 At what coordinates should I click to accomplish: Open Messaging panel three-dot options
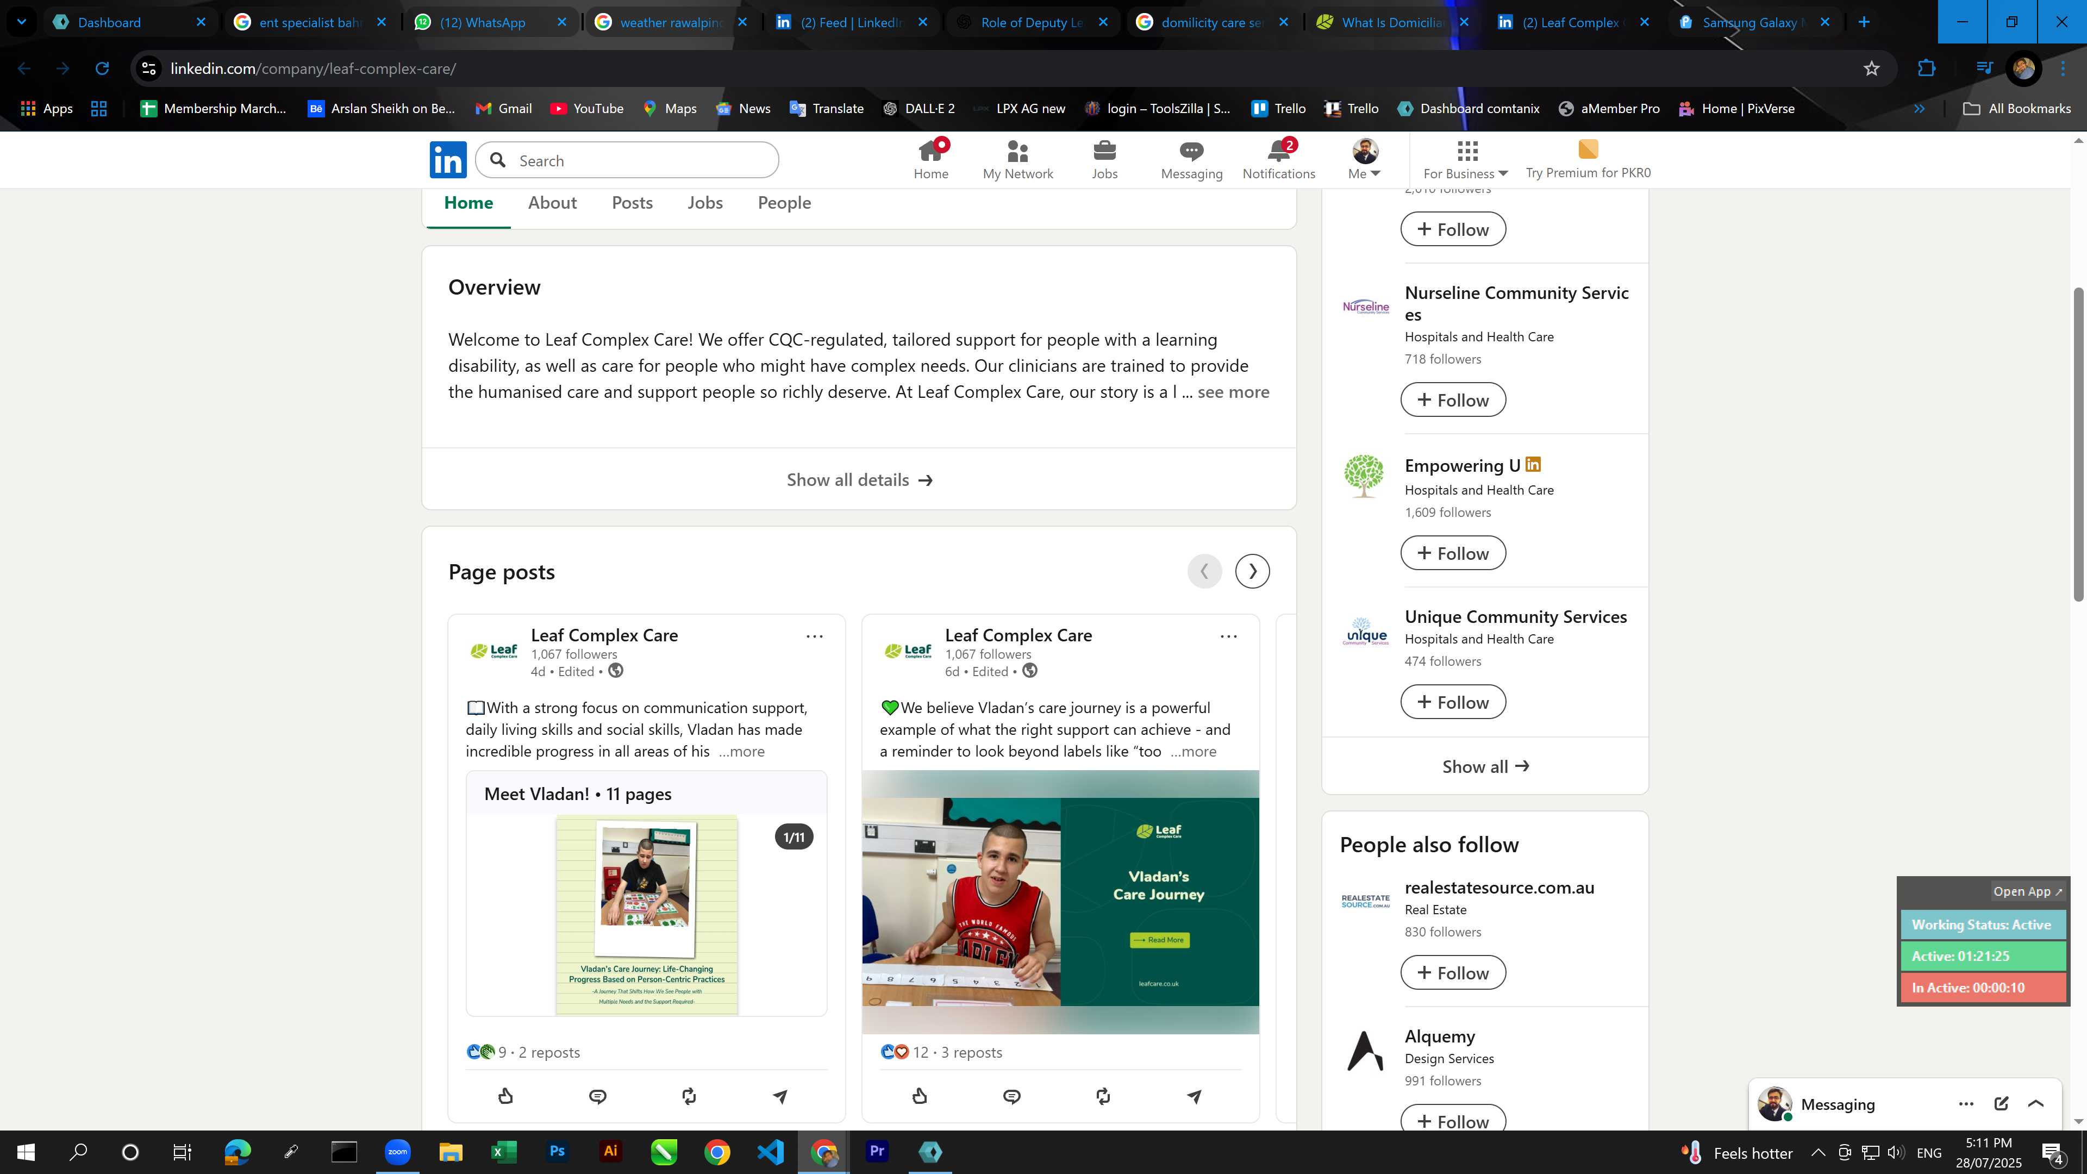[x=1965, y=1103]
